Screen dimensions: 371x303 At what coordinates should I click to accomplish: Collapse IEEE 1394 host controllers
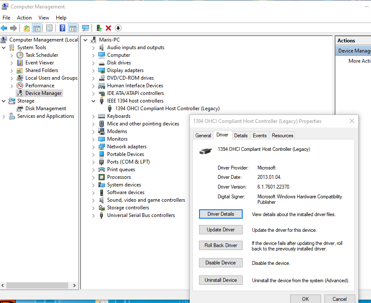point(94,101)
